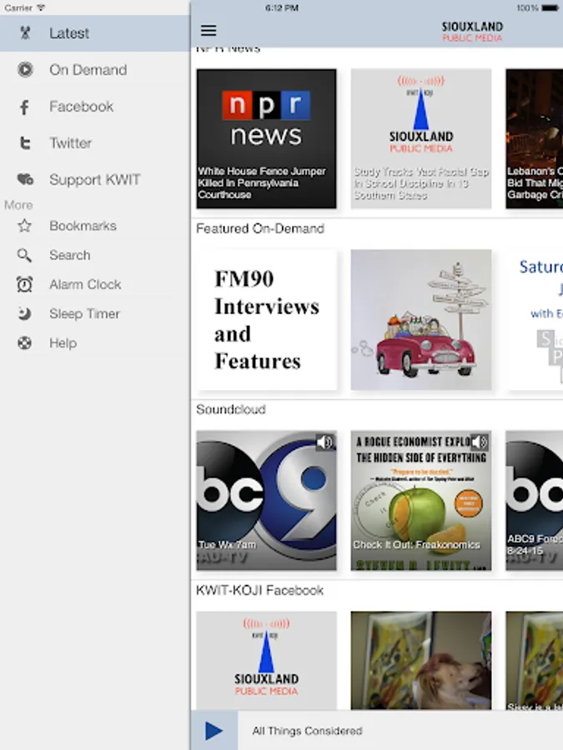The image size is (563, 750).
Task: Open the dog photo Facebook post
Action: click(421, 660)
